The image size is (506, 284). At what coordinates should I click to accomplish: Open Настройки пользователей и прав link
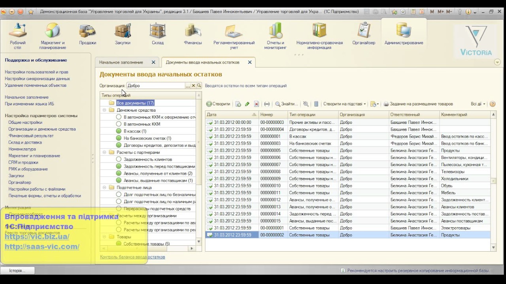pyautogui.click(x=36, y=72)
